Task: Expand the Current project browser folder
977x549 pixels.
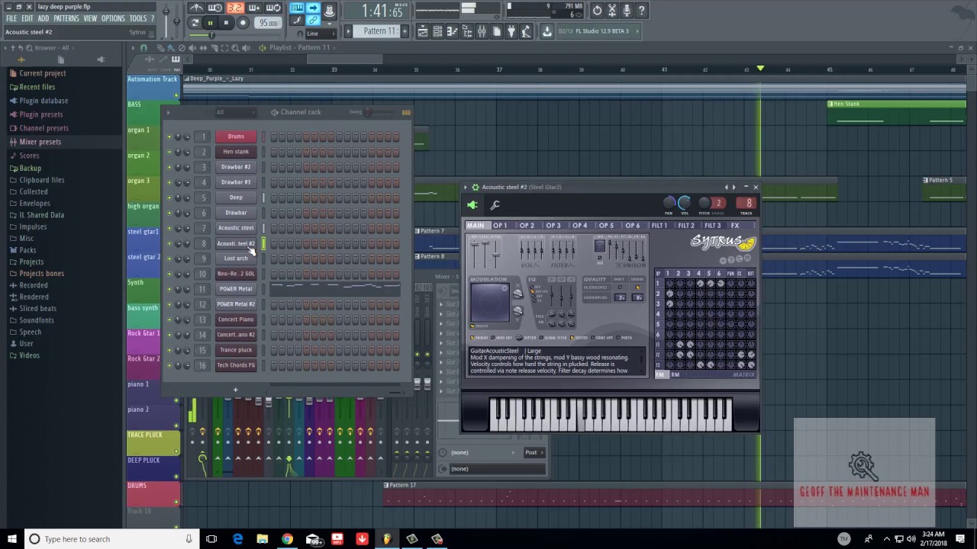Action: click(x=43, y=73)
